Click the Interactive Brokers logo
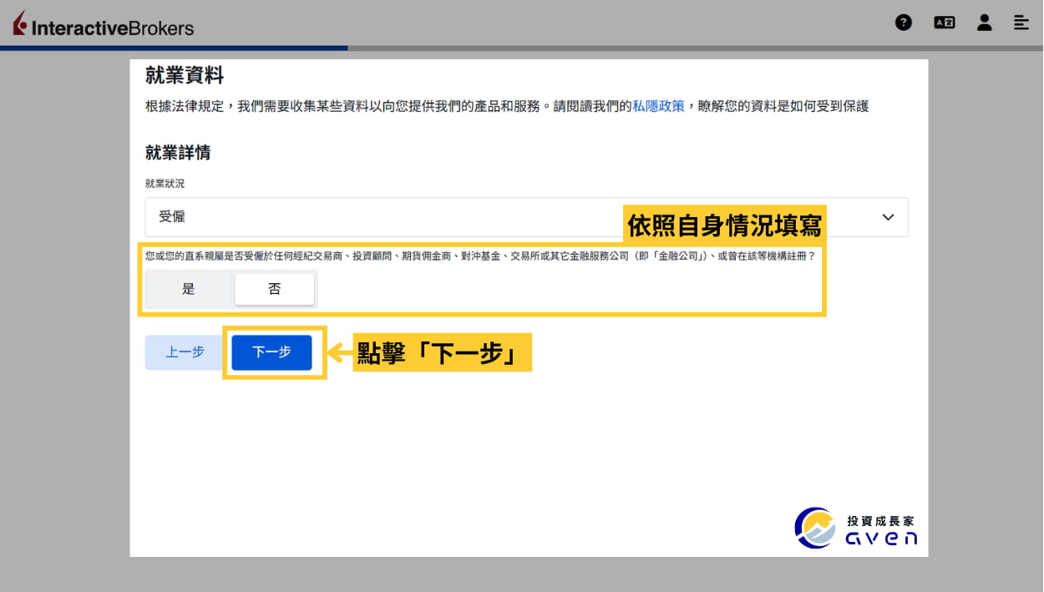This screenshot has width=1044, height=592. [104, 25]
